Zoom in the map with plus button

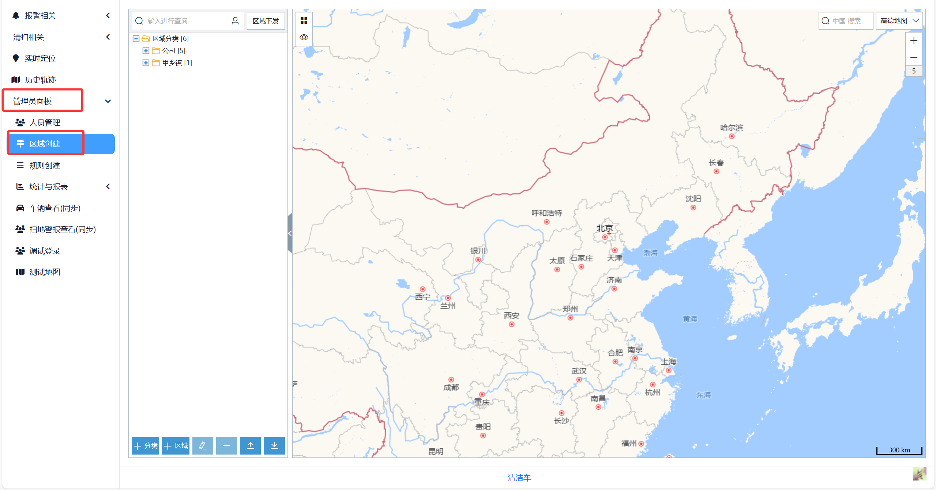(913, 41)
